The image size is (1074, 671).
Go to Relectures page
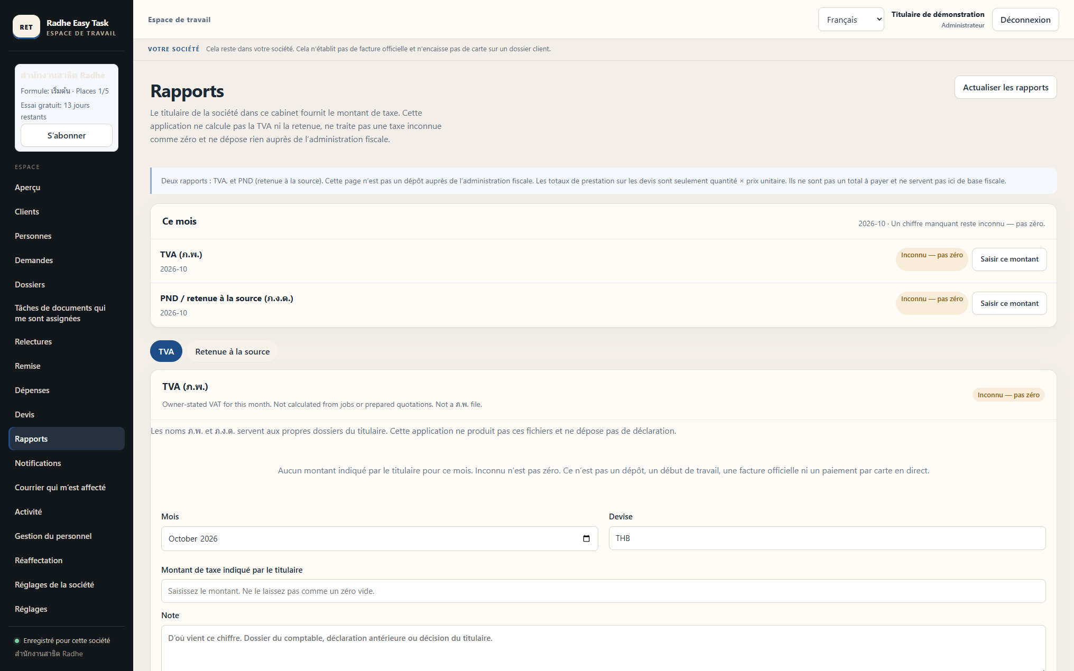(67, 342)
